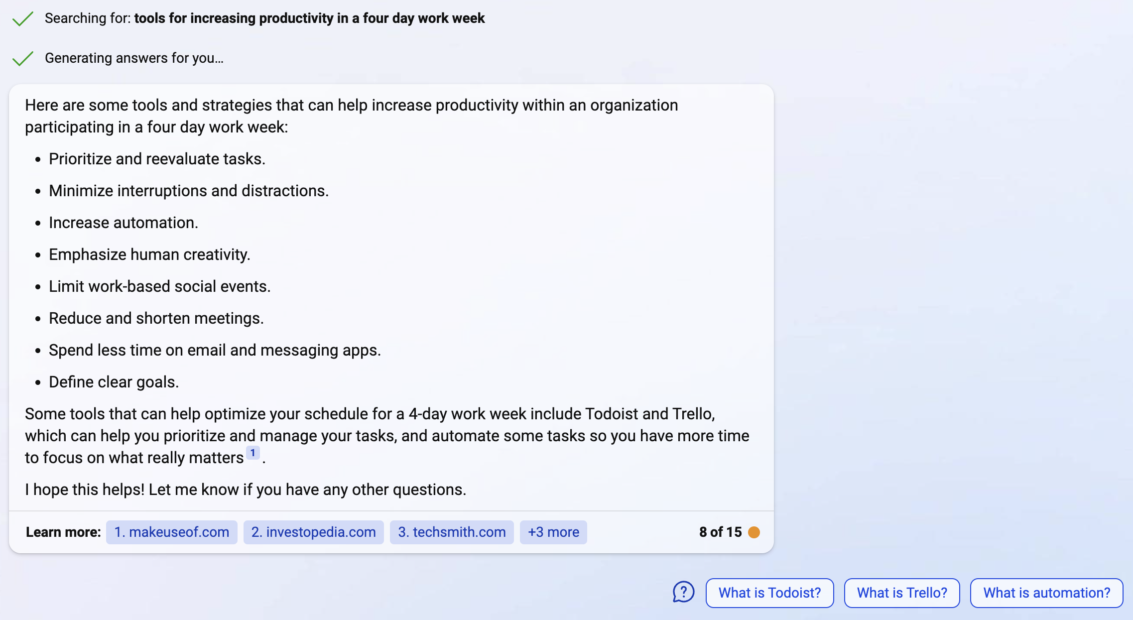
Task: Ask the "What is Todoist?" suggested question
Action: pyautogui.click(x=769, y=593)
